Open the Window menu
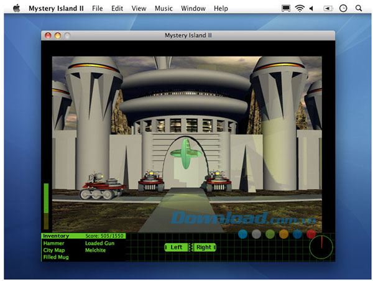 (193, 8)
